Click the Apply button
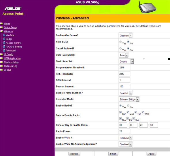170x156 pixels. click(x=151, y=154)
